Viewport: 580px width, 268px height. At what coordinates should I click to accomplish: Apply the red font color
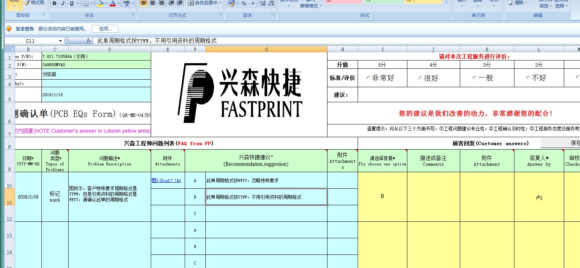click(x=112, y=3)
